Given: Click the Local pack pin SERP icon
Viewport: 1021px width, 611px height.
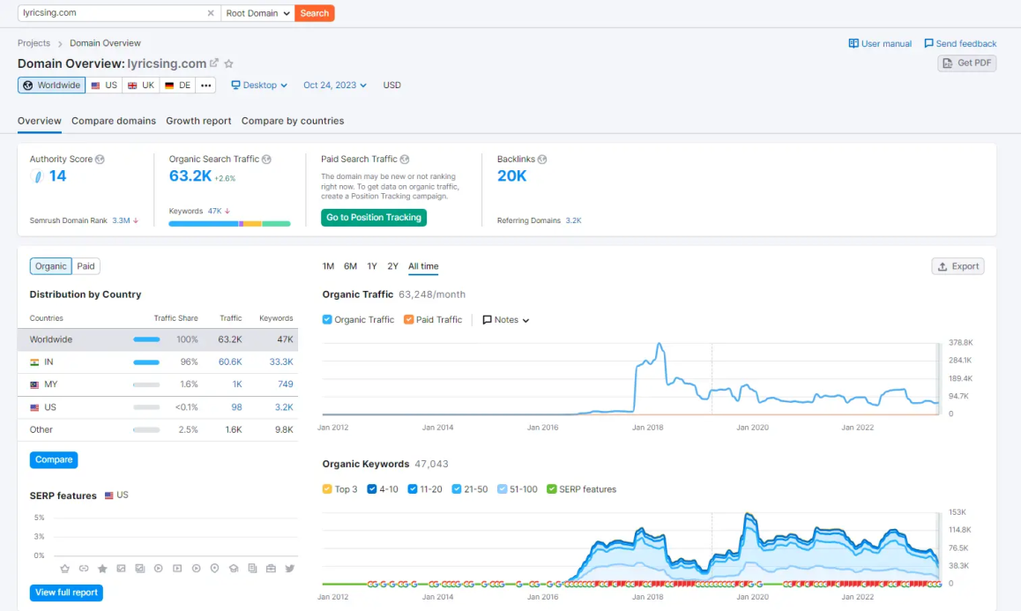Looking at the screenshot, I should tap(214, 569).
